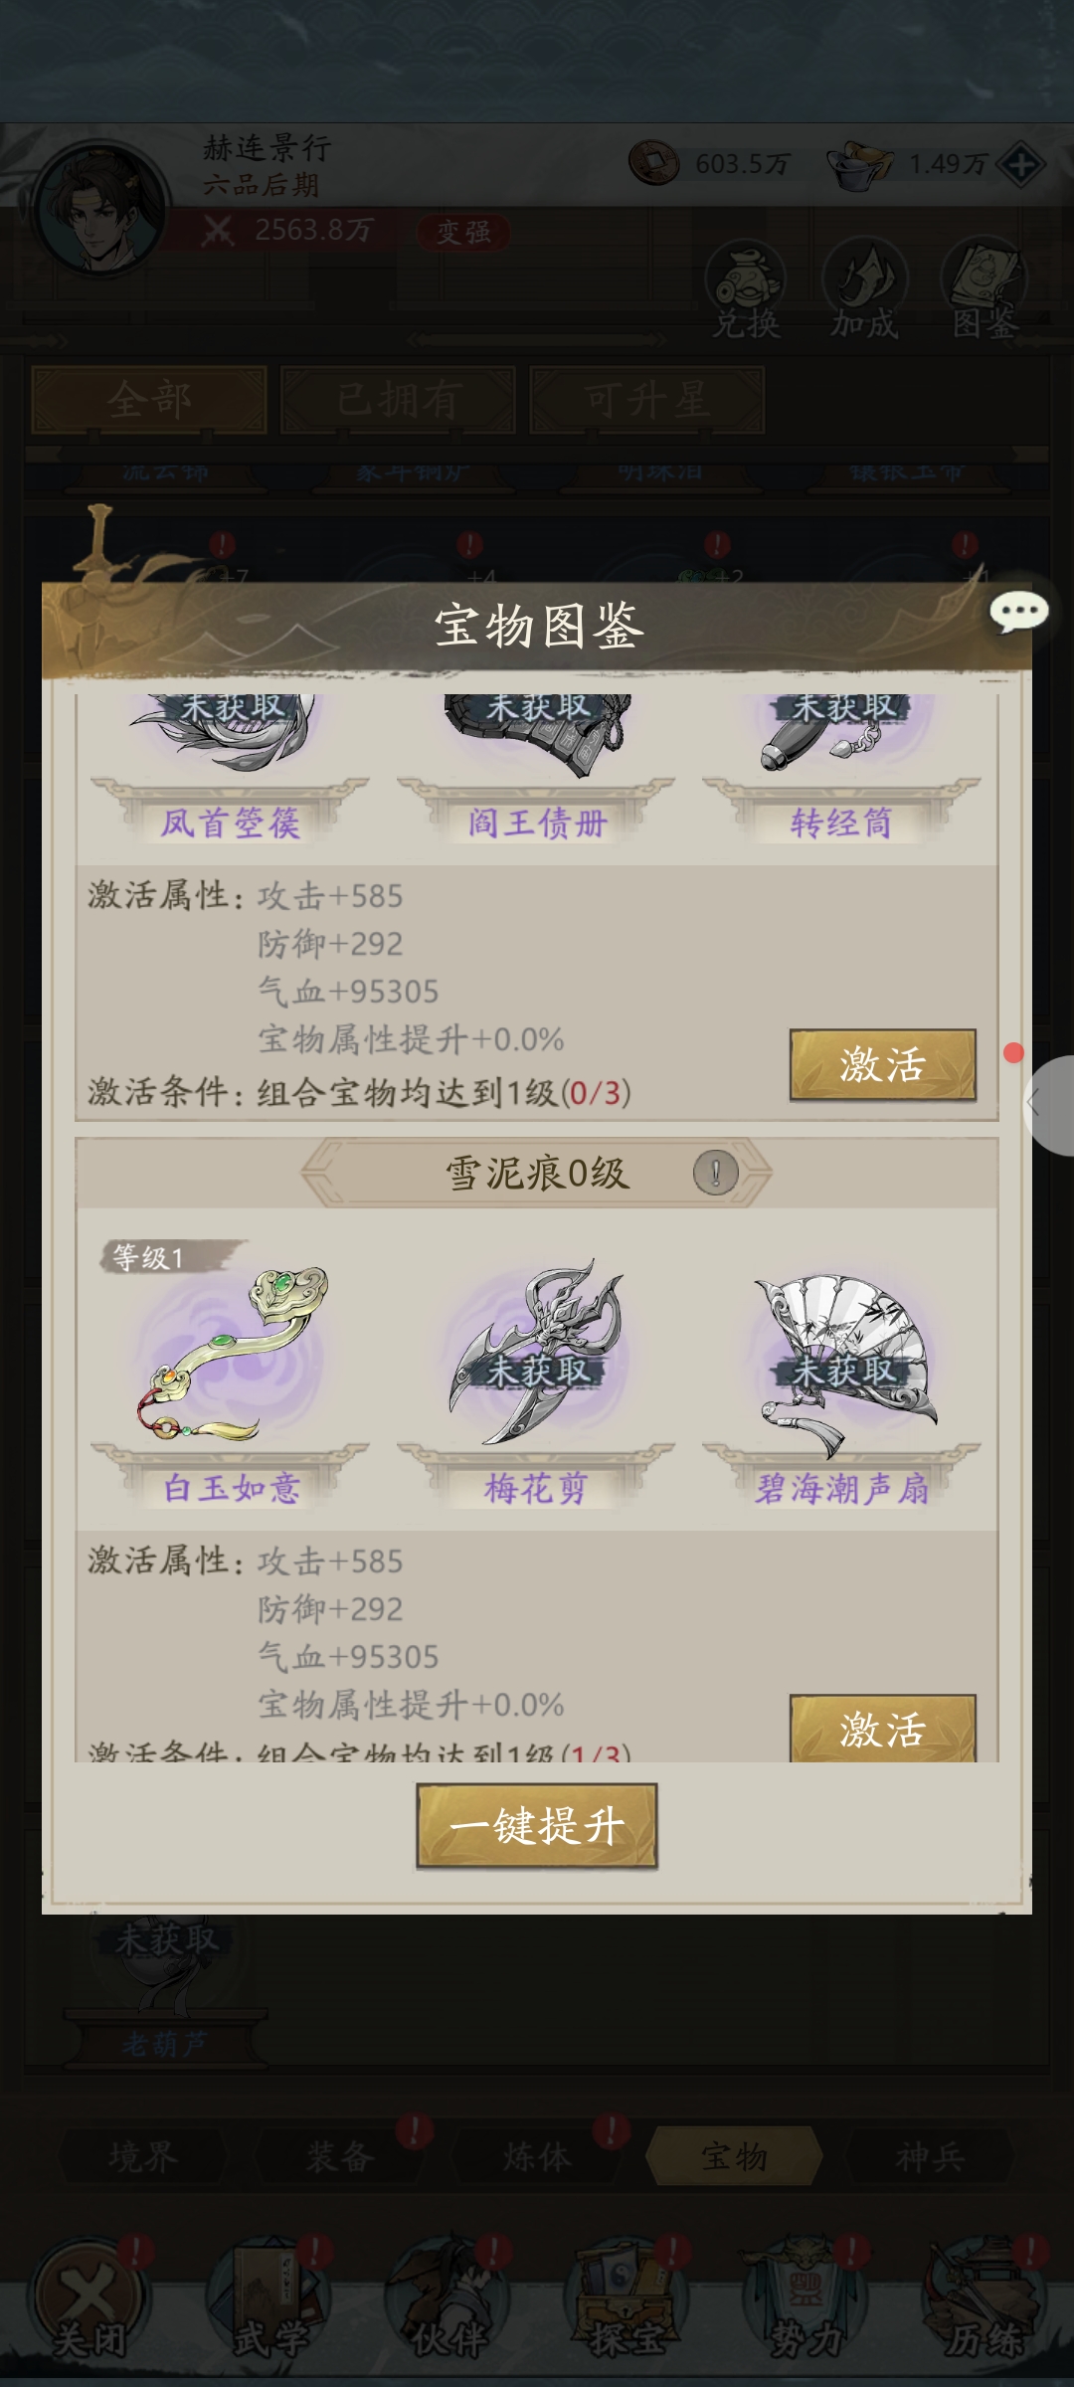Screen dimensions: 1074x2387
Task: Open the 神兵 bottom tab
Action: (930, 2156)
